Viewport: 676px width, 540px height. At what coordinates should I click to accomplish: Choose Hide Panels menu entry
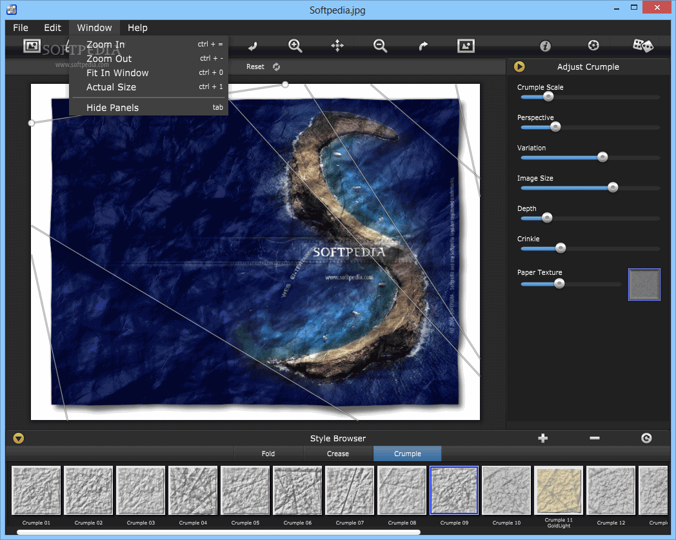(149, 108)
